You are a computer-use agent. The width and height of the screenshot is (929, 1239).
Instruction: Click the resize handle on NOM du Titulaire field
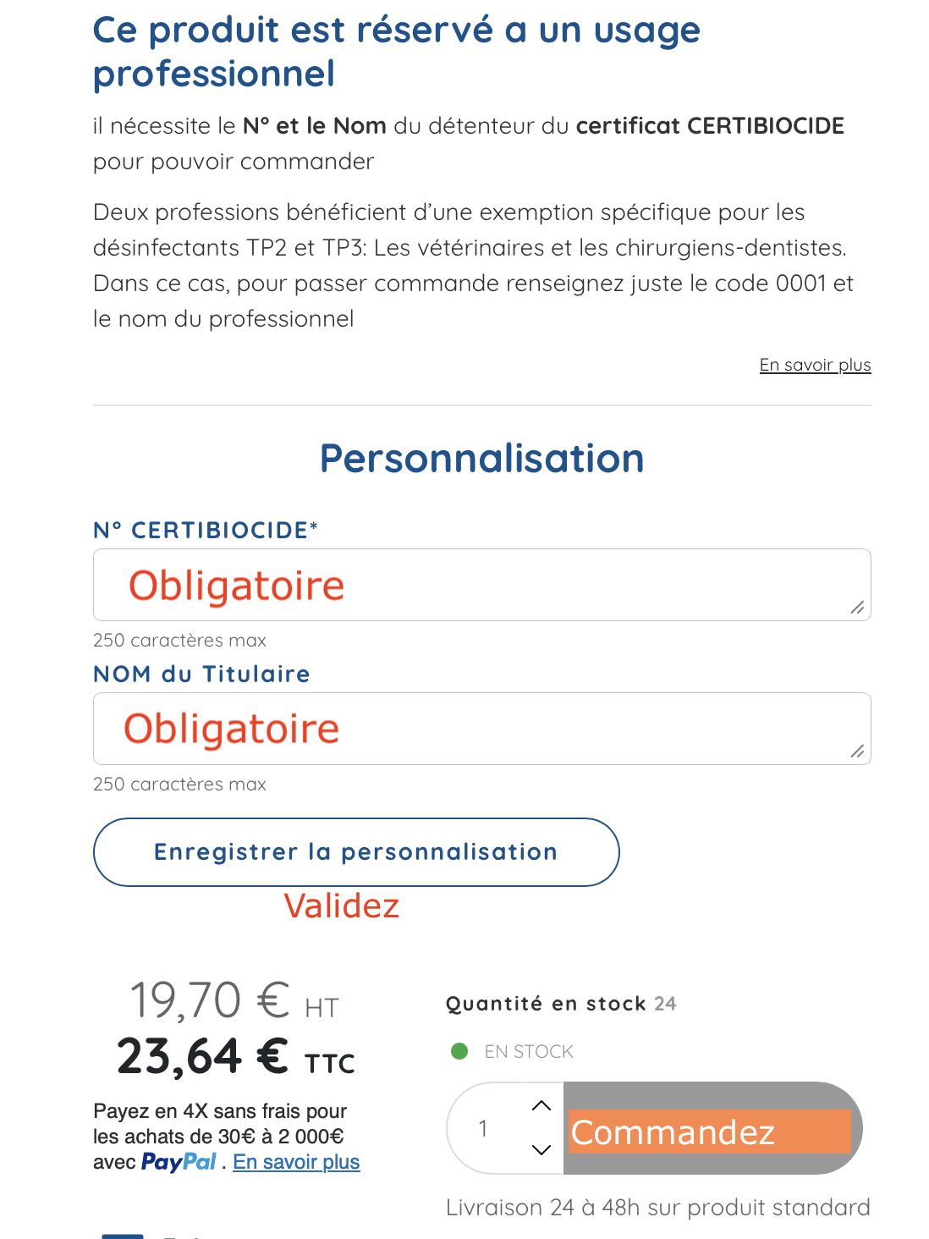(x=856, y=752)
